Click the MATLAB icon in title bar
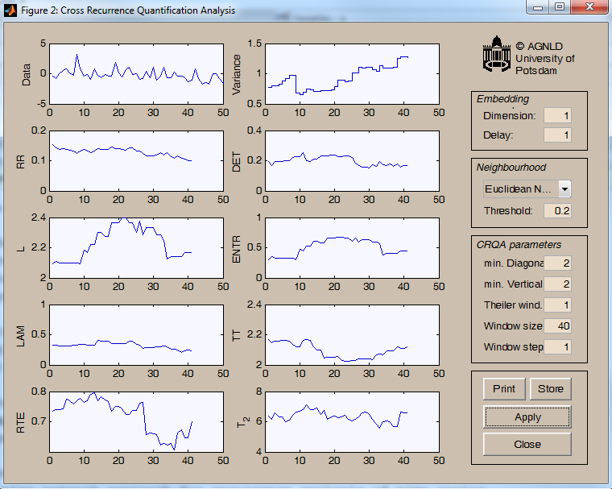The width and height of the screenshot is (612, 489). point(10,10)
